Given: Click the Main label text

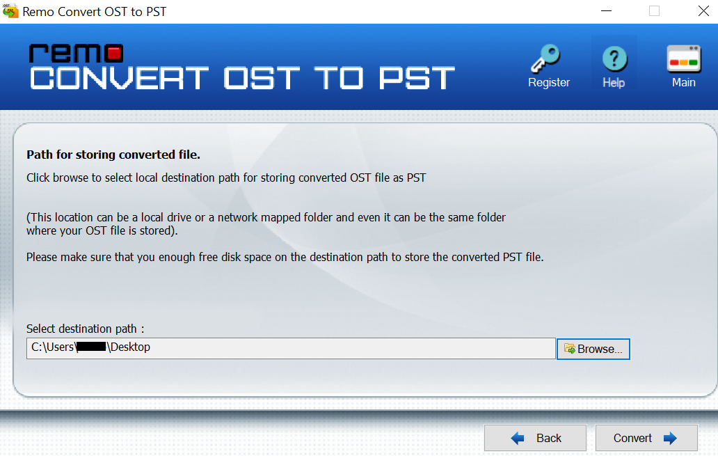Looking at the screenshot, I should coord(683,82).
